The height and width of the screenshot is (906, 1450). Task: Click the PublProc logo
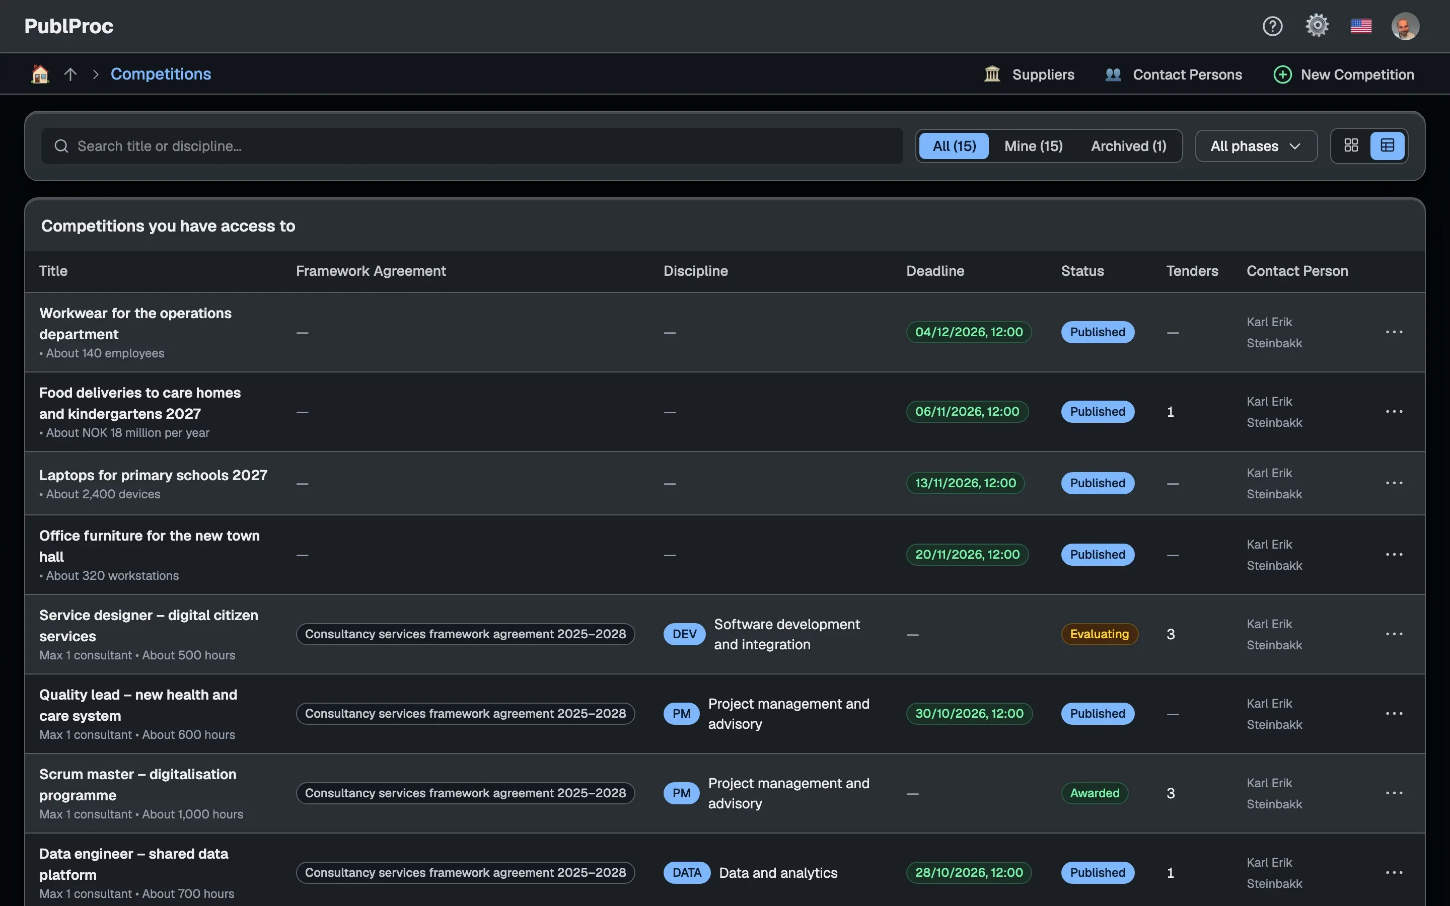pyautogui.click(x=68, y=26)
